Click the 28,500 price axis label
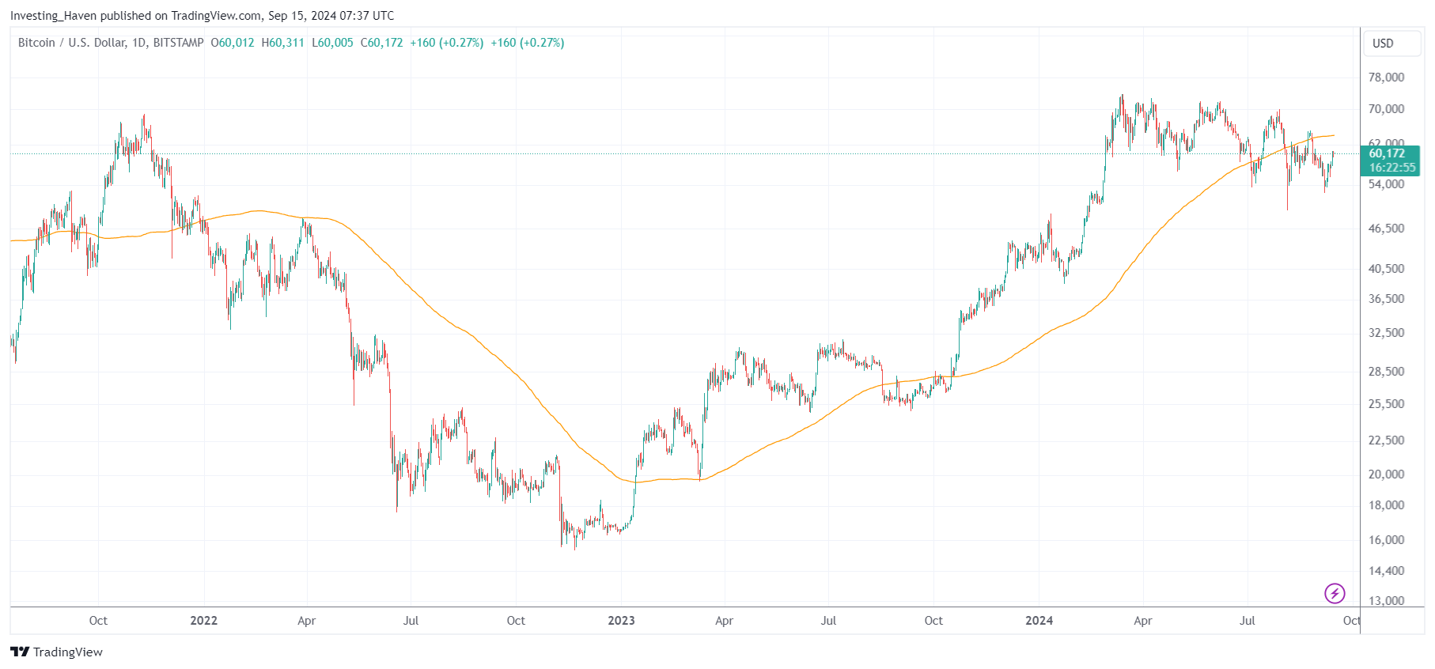1435x669 pixels. point(1386,372)
